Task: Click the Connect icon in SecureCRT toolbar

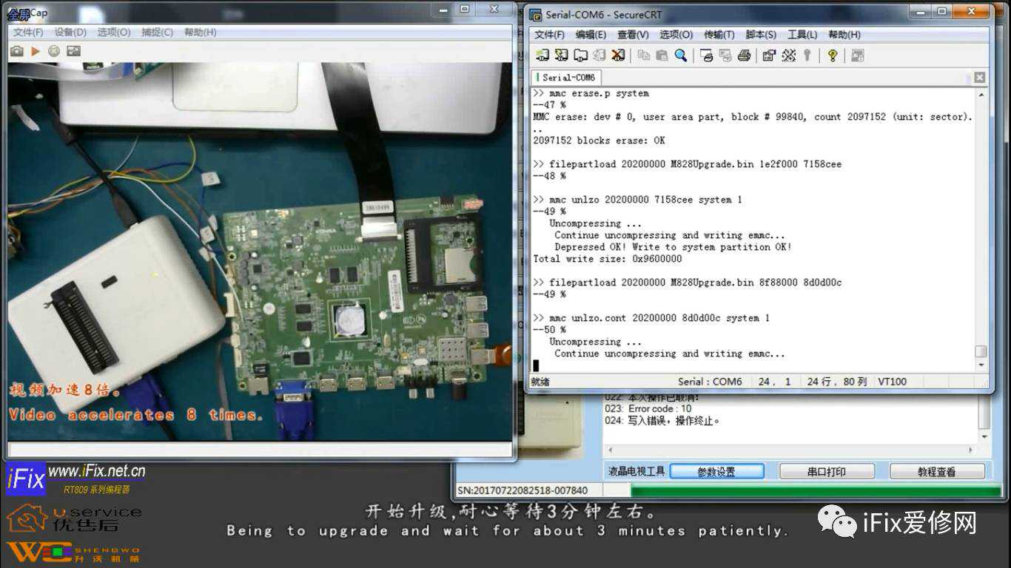Action: [543, 55]
